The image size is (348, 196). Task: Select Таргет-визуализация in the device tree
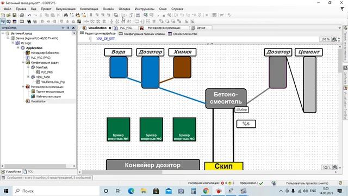(x=50, y=91)
